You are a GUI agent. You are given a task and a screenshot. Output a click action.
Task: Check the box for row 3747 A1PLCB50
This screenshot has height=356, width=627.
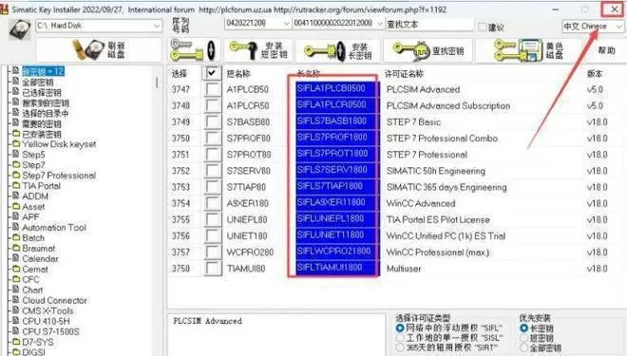click(x=213, y=89)
